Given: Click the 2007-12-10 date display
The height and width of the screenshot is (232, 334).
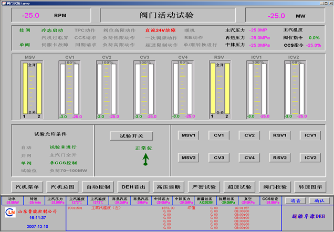Looking at the screenshot, I should click(x=37, y=226).
